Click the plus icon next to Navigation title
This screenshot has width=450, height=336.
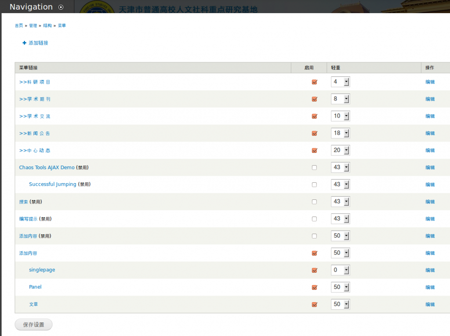[x=61, y=7]
